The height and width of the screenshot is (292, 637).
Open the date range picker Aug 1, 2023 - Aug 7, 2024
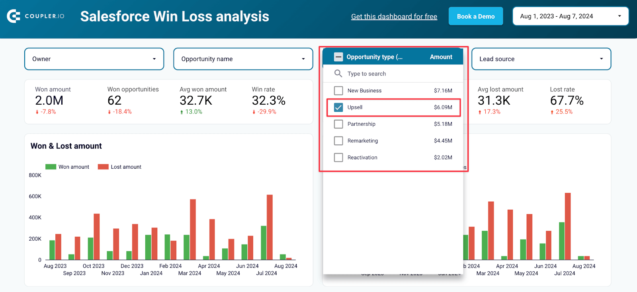(571, 16)
